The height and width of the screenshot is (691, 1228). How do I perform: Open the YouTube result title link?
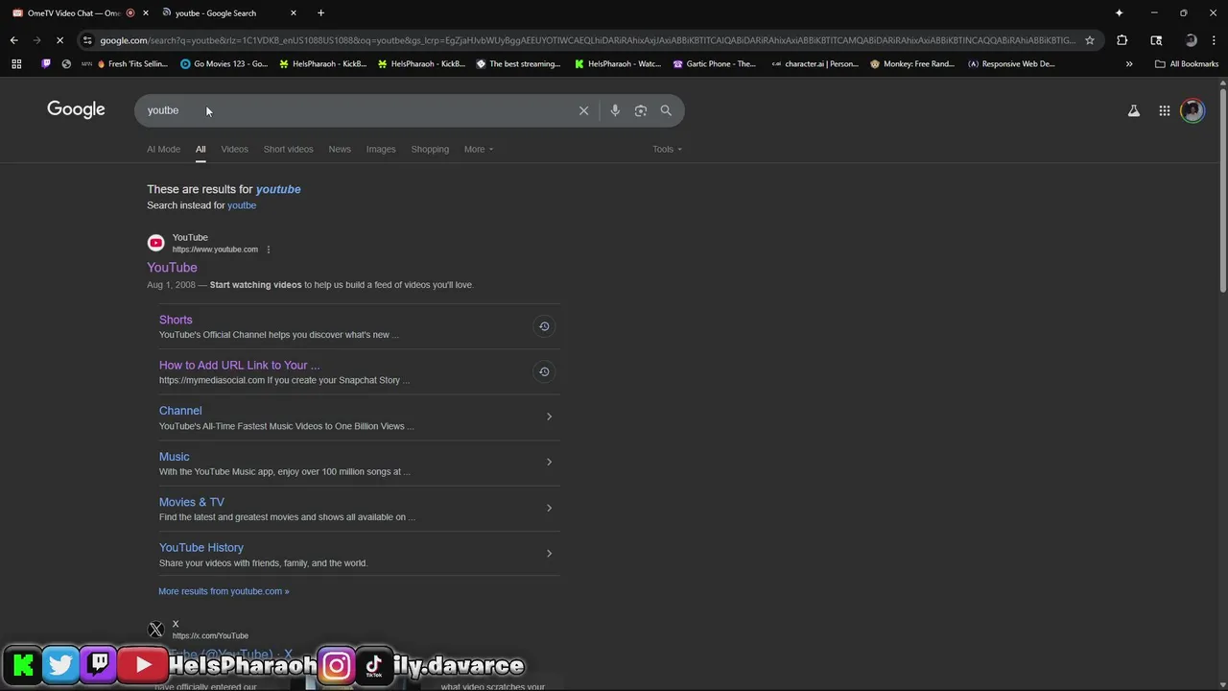[x=172, y=268]
